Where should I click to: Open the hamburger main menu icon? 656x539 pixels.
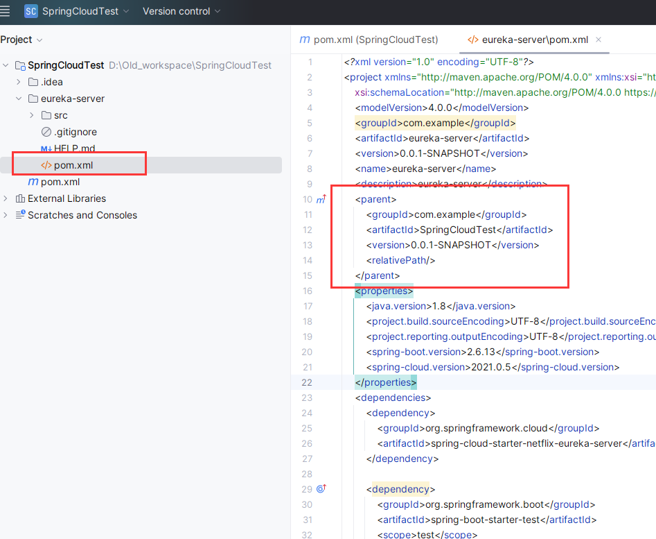(6, 11)
